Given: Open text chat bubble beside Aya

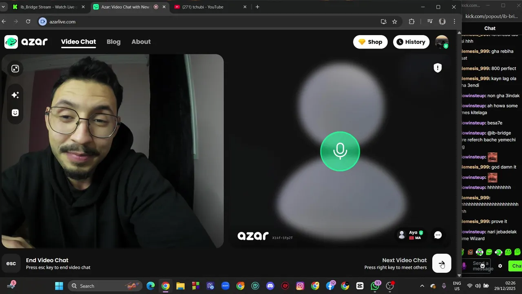Looking at the screenshot, I should coord(438,235).
